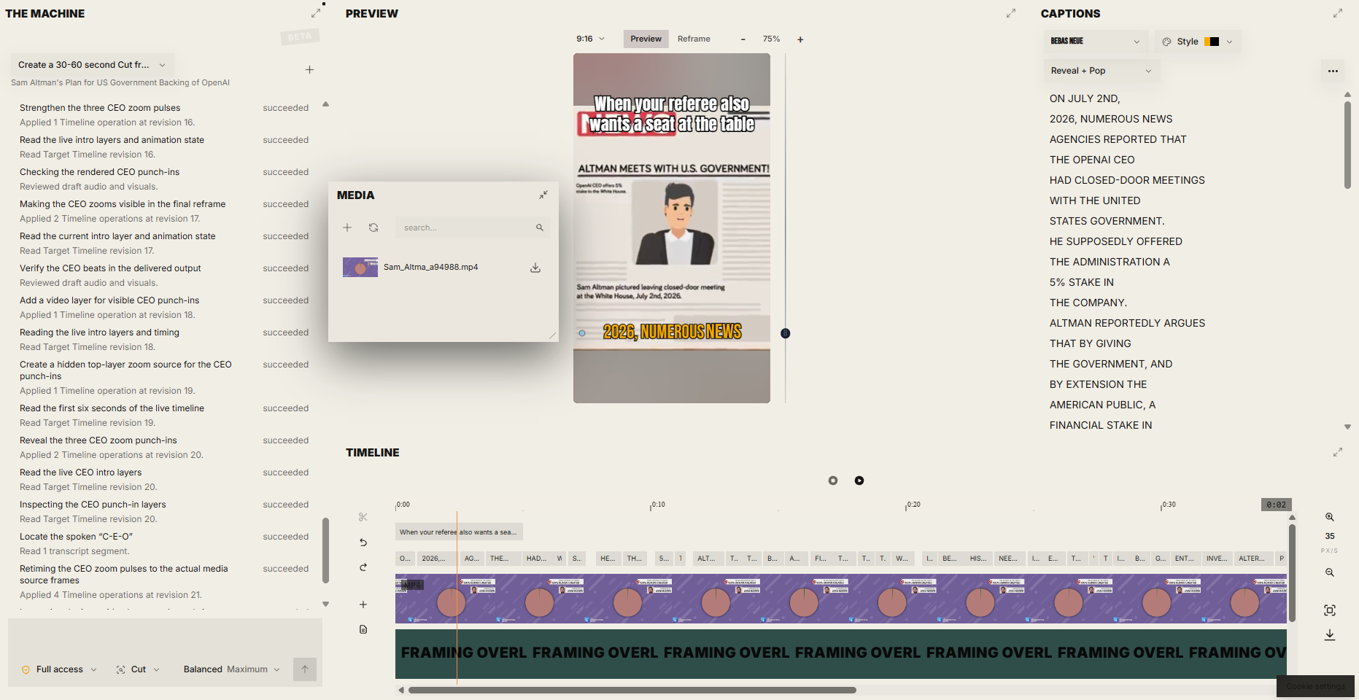Export timeline with download arrow icon
This screenshot has width=1359, height=700.
tap(1330, 635)
